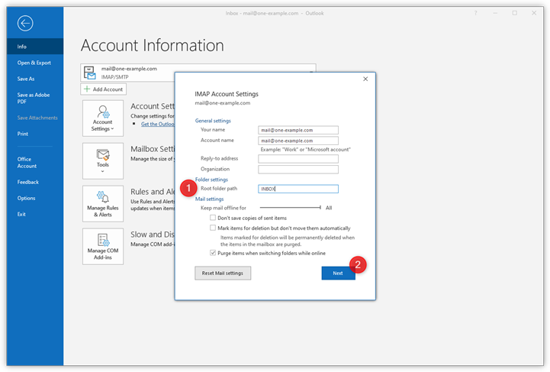Viewport: 550px width, 372px height.
Task: Go back using the circled arrow icon
Action: click(x=25, y=24)
